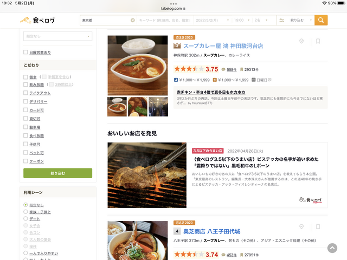Click the lock icon in the address bar
Image resolution: width=347 pixels, height=260 pixels.
tap(184, 9)
